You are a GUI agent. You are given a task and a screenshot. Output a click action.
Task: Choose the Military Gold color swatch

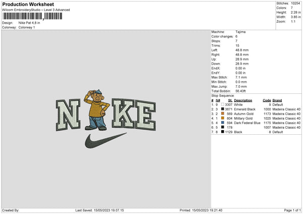223,118
